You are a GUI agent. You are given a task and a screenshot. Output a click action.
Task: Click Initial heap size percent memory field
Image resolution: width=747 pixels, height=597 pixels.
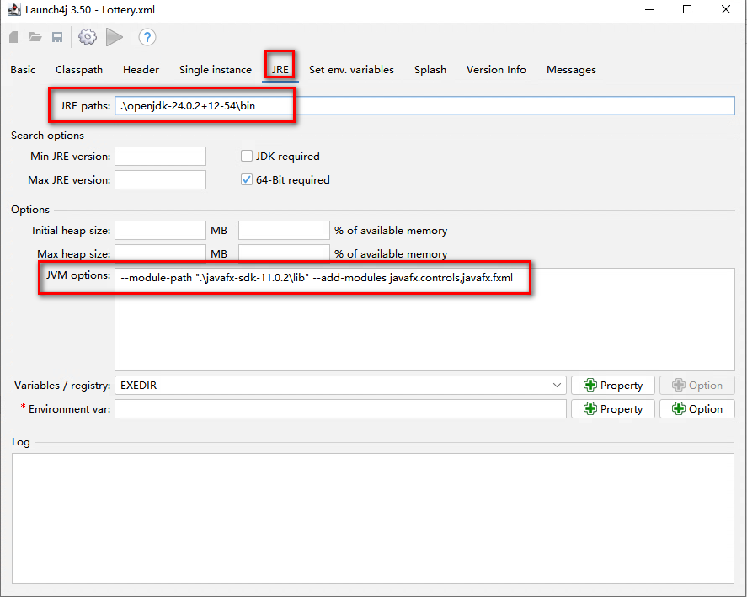click(284, 230)
